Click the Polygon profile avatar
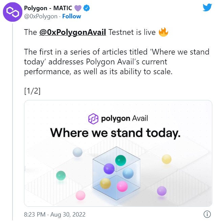 point(13,13)
